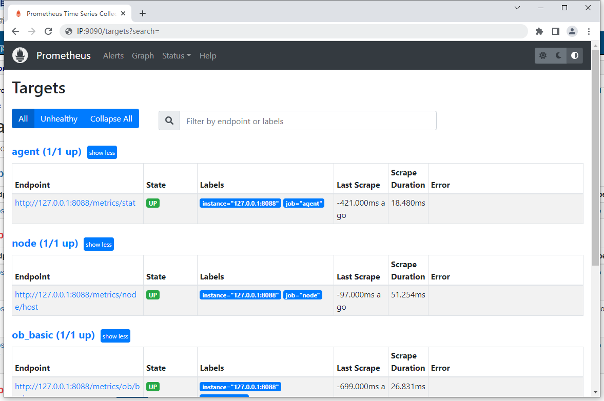Open the Alerts page

pos(113,56)
